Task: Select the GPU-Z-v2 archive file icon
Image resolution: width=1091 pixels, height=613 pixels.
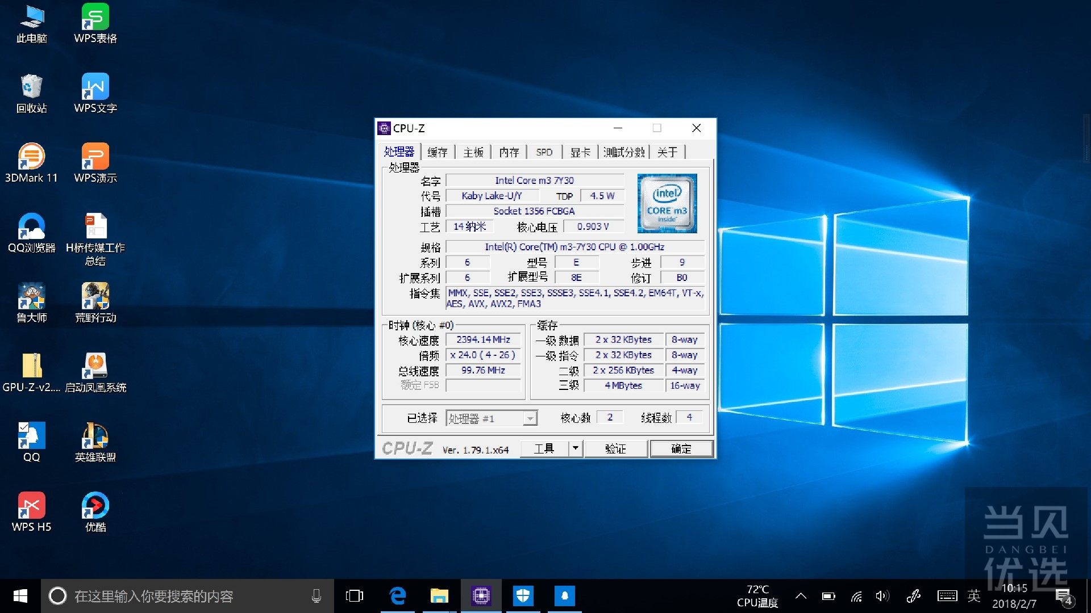Action: pos(32,373)
